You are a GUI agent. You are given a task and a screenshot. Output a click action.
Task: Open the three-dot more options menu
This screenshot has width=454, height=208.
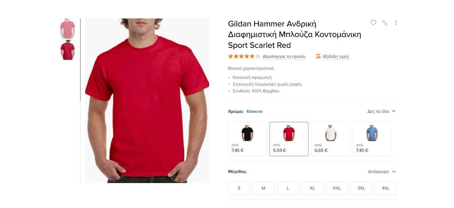point(396,23)
